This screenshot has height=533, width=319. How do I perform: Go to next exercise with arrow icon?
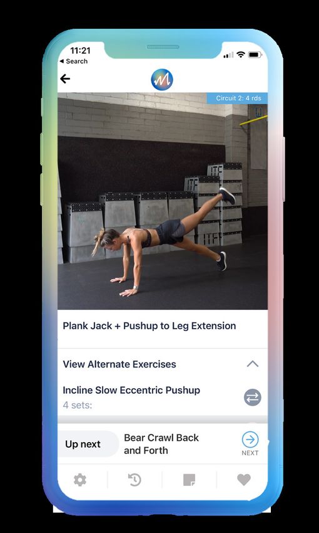click(250, 440)
